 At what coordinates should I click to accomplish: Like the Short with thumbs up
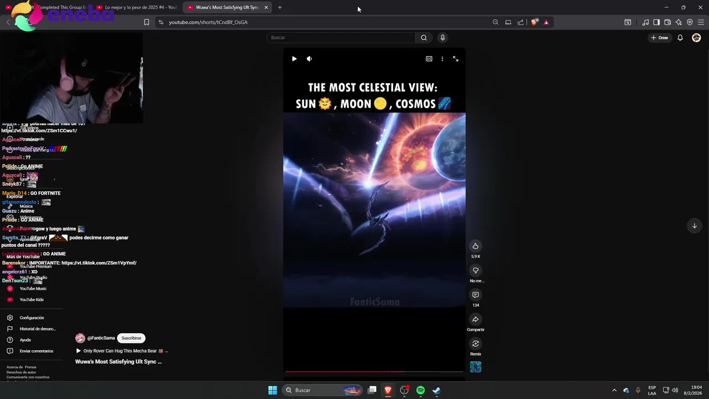tap(475, 246)
